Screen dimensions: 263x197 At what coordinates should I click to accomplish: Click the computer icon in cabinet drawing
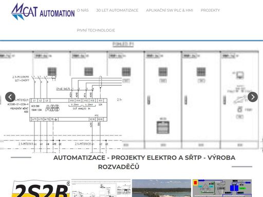click(239, 75)
